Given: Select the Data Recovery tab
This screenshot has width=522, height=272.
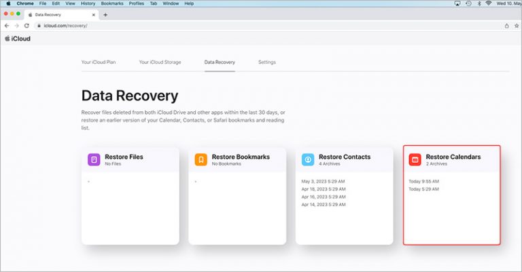Looking at the screenshot, I should click(x=220, y=62).
